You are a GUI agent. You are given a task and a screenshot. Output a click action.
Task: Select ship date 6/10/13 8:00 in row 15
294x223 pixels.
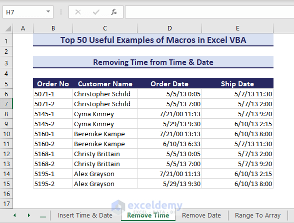(x=237, y=184)
